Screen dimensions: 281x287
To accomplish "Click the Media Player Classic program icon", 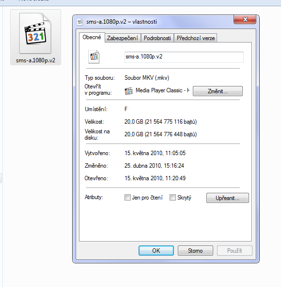I will click(x=128, y=91).
